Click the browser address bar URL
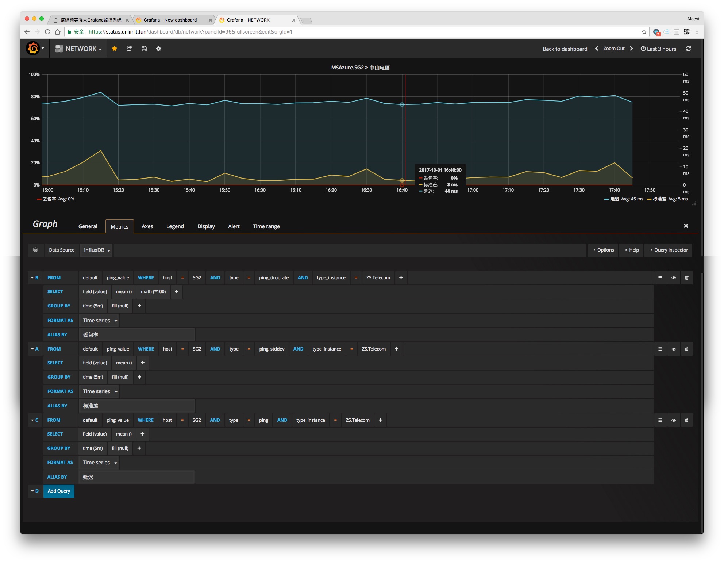Image resolution: width=724 pixels, height=563 pixels. click(190, 32)
